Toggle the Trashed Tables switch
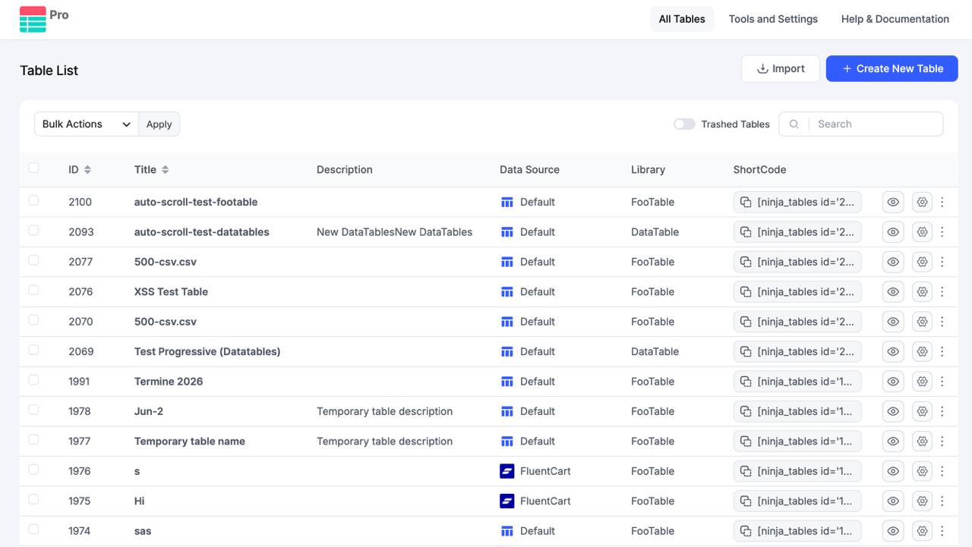The width and height of the screenshot is (972, 547). 684,124
